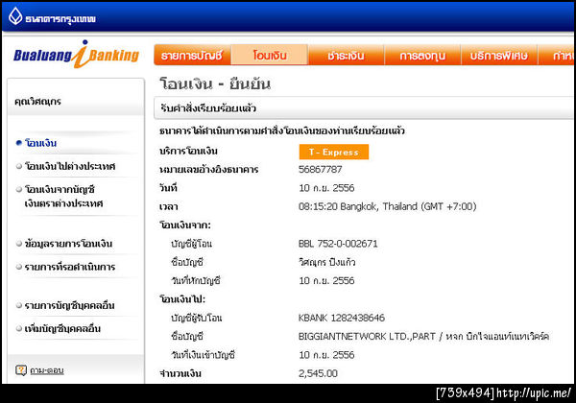Click the page title โอนเงิน - ยืนยัน
The width and height of the screenshot is (576, 403).
(215, 84)
